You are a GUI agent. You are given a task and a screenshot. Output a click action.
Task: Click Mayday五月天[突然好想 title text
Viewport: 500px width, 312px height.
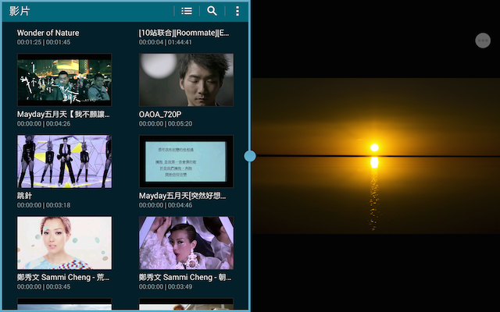point(182,196)
